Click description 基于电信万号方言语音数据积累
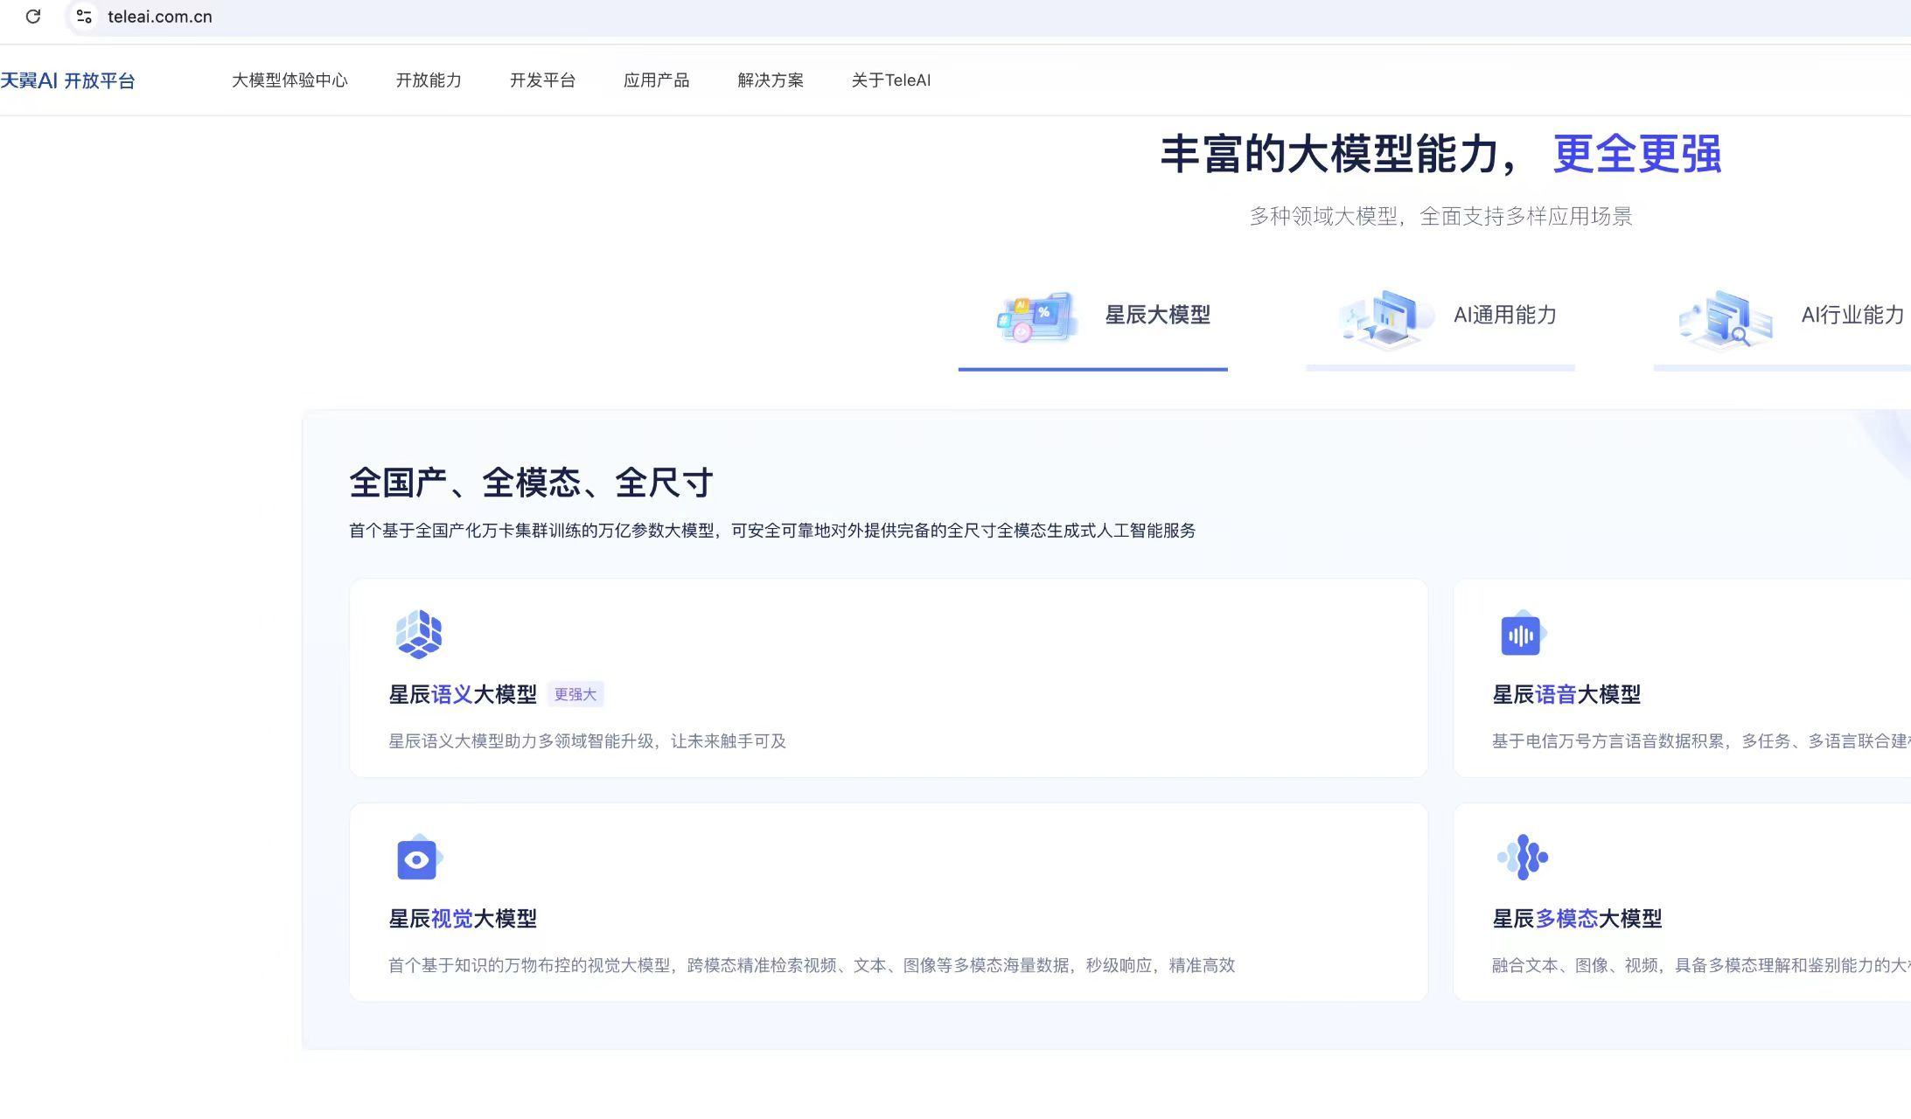The image size is (1911, 1119). click(x=1701, y=741)
